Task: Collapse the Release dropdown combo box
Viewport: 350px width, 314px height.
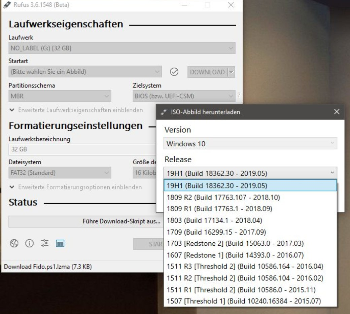Action: 250,173
